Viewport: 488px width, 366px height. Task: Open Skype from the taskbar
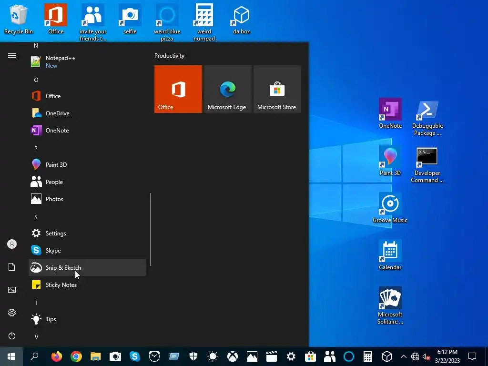[x=135, y=356]
